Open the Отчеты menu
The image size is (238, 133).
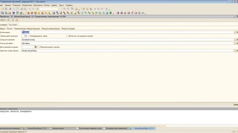click(46, 5)
